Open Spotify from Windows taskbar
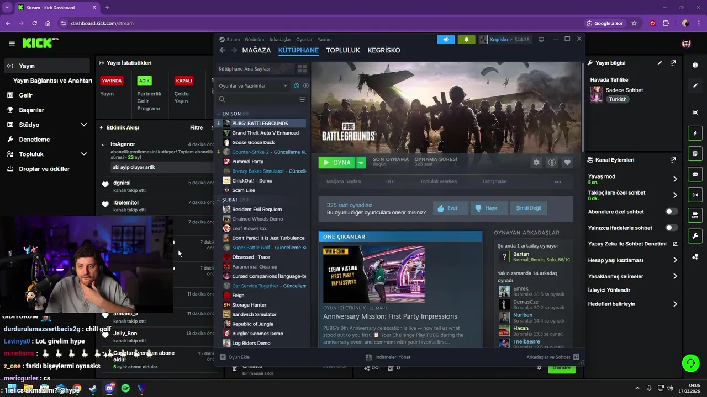This screenshot has height=397, width=707. 125,389
